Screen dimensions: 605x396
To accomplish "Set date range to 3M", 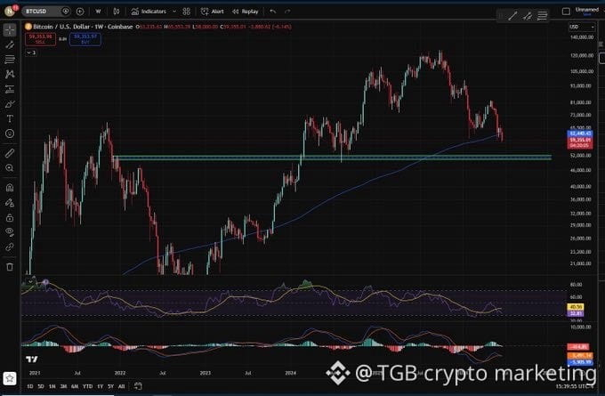I will [x=63, y=386].
